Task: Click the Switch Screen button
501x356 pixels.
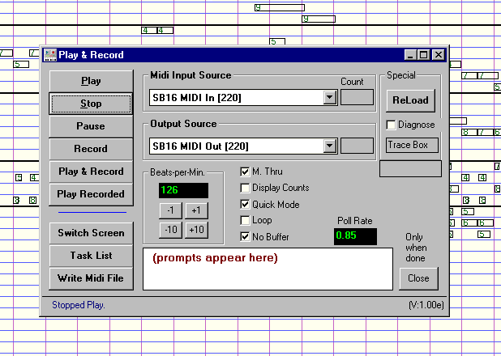Action: [91, 233]
